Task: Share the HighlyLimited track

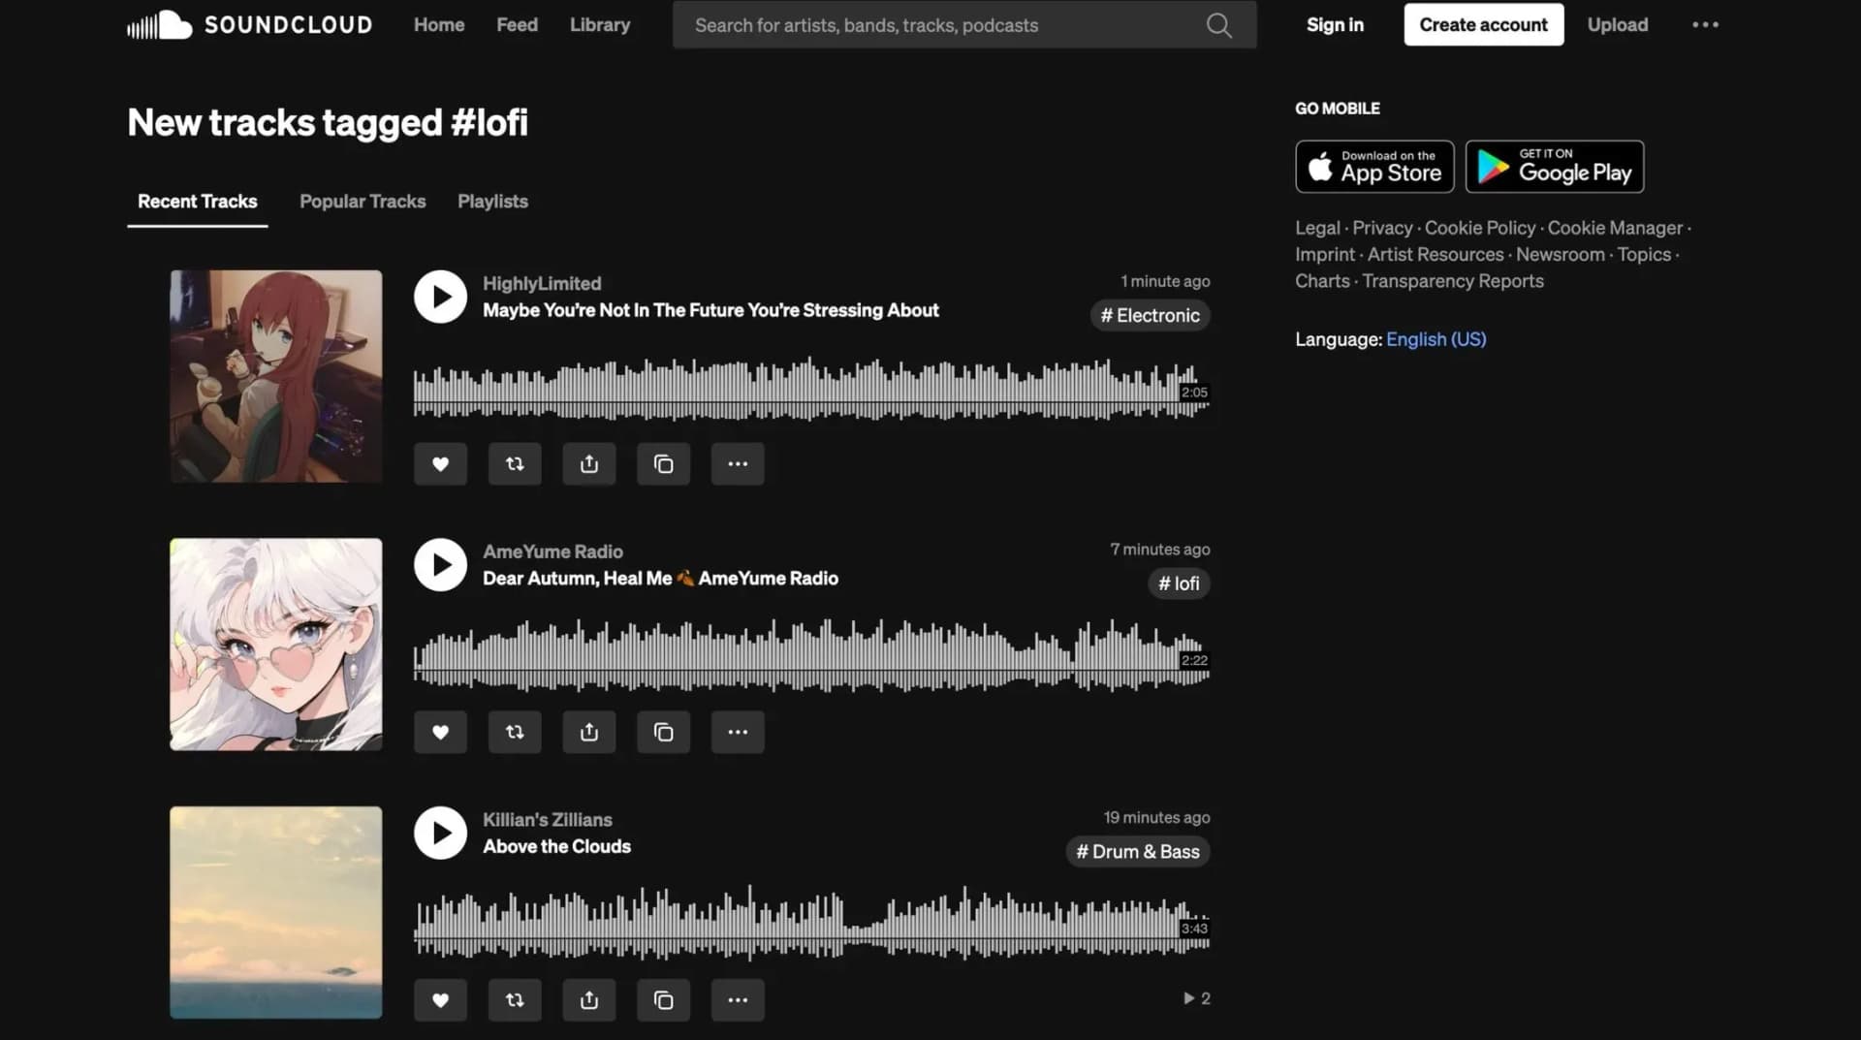Action: (x=589, y=464)
